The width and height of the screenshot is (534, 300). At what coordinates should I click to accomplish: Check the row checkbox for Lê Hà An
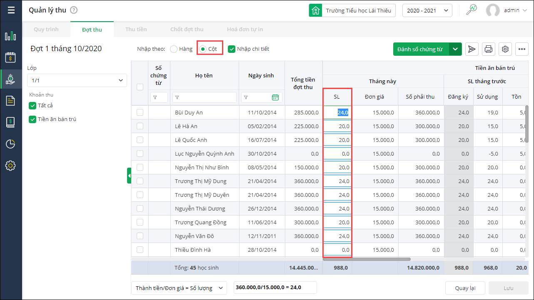(140, 126)
